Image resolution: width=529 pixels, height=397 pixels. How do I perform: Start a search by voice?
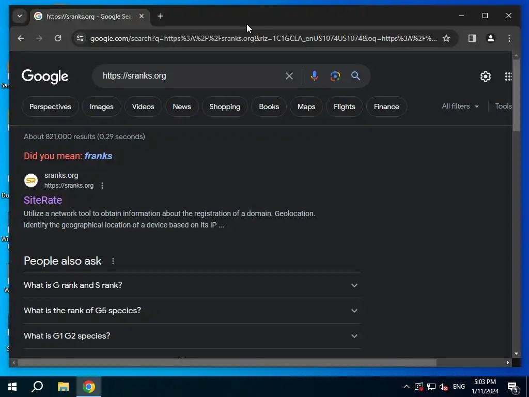tap(315, 76)
